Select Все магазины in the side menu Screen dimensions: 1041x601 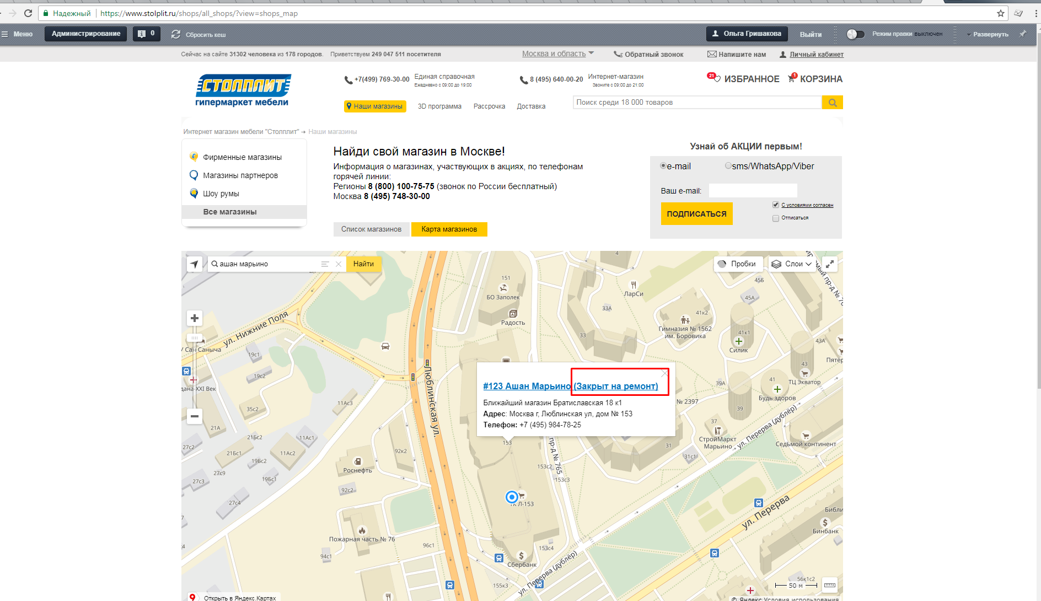coord(244,212)
